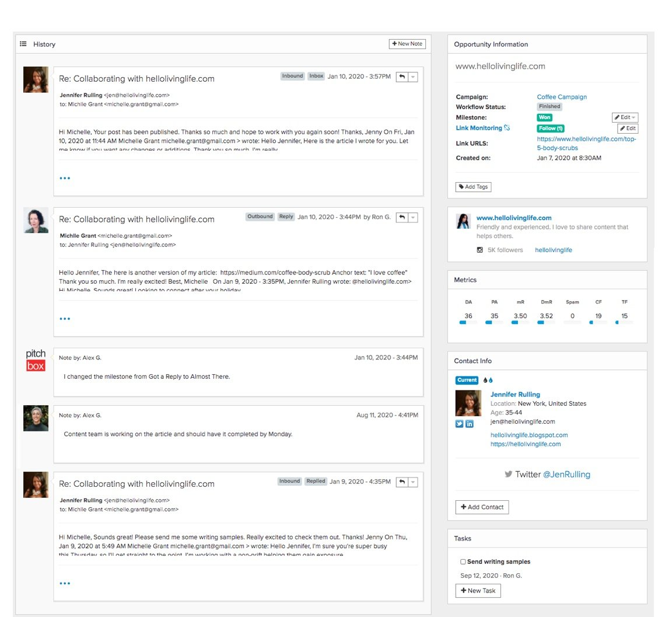Open reply options dropdown on Jan 9 email

pos(412,482)
